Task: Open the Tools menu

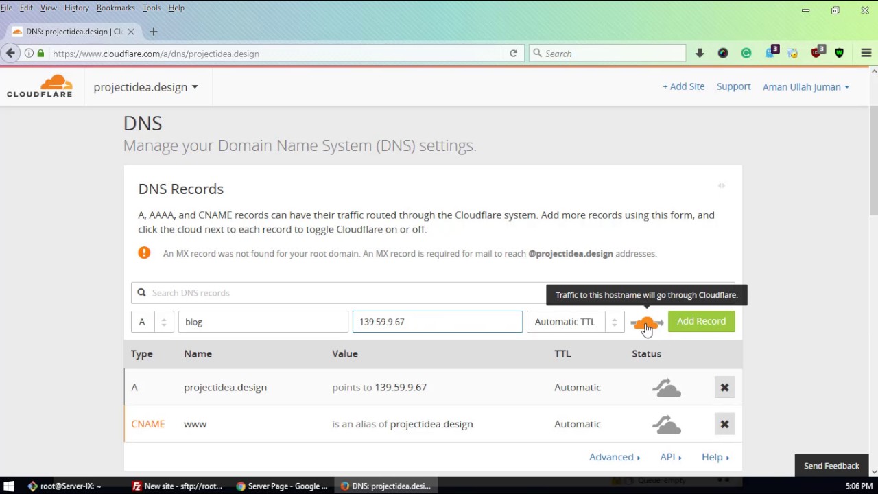Action: (x=152, y=8)
